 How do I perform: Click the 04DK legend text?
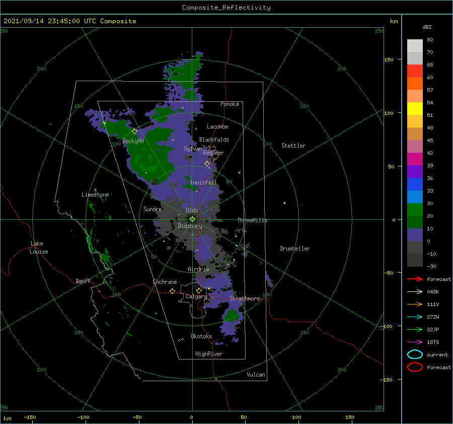tap(433, 292)
